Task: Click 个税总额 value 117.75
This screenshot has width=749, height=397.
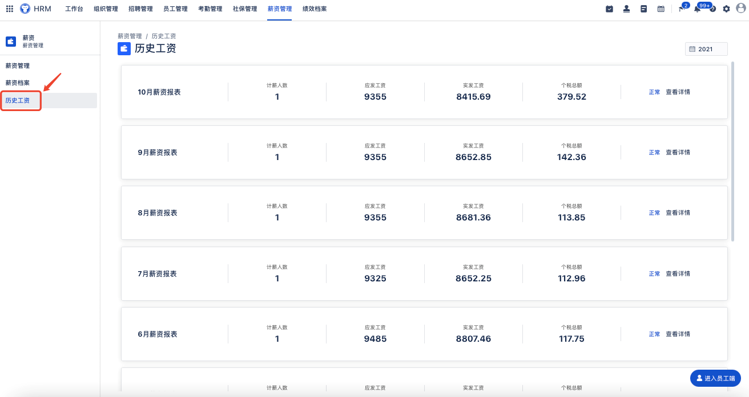Action: [571, 339]
